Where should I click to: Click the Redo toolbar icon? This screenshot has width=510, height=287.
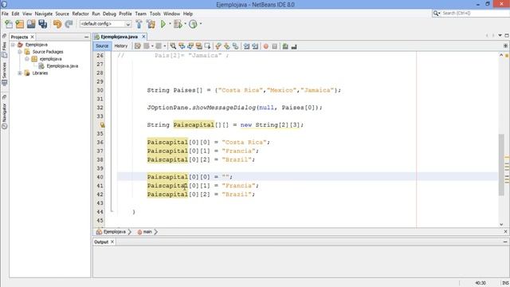click(69, 24)
